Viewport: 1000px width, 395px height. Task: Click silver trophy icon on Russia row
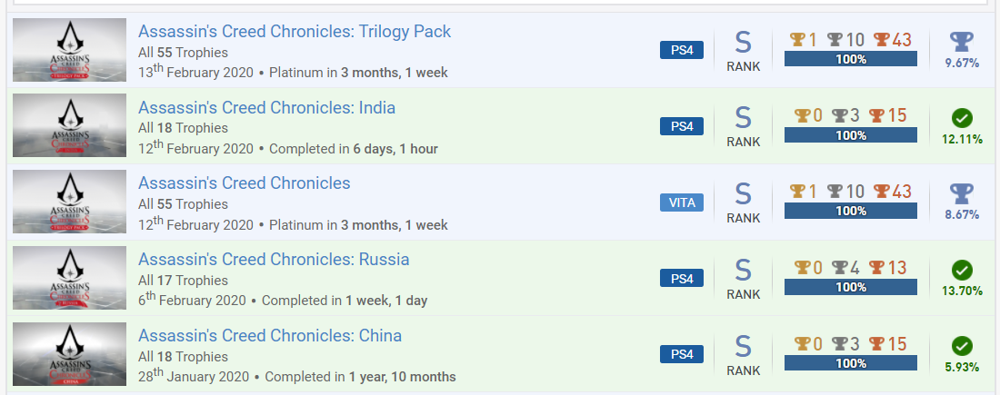[x=839, y=268]
